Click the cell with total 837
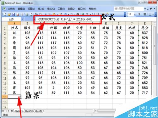 pyautogui.click(x=145, y=33)
